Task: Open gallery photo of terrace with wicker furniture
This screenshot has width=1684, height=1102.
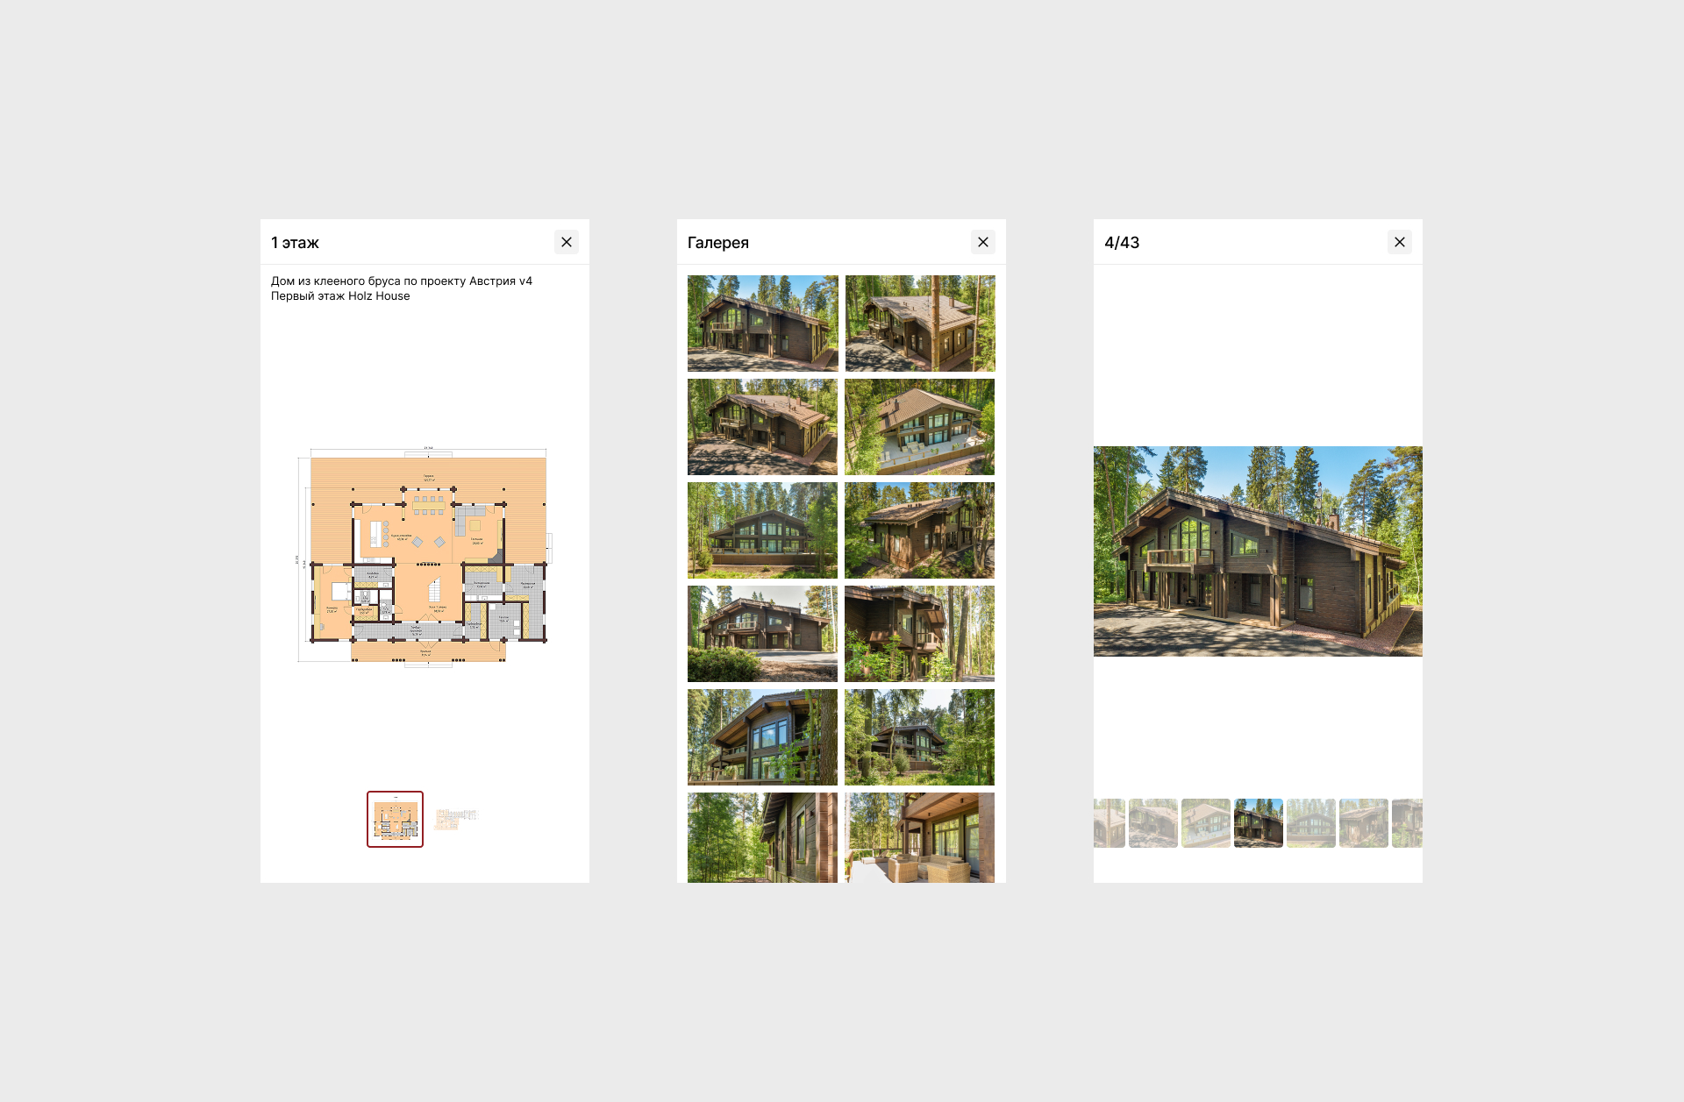Action: tap(920, 837)
